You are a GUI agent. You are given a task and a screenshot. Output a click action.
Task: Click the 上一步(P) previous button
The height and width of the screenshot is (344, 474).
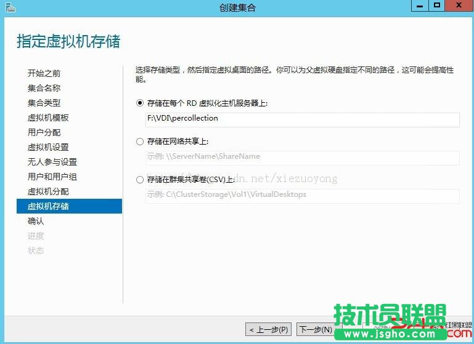pos(269,329)
